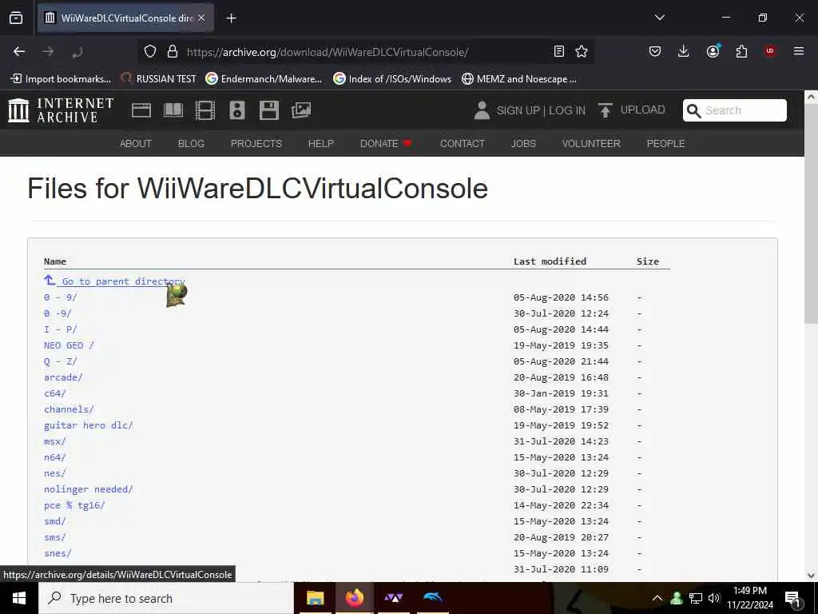Open the CONTACT menu item

(x=463, y=144)
